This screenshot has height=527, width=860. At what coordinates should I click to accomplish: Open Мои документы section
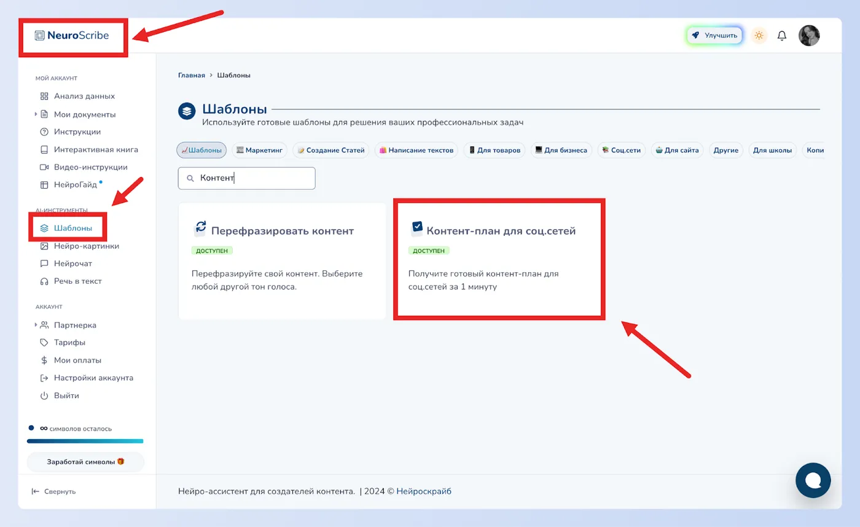pyautogui.click(x=78, y=114)
